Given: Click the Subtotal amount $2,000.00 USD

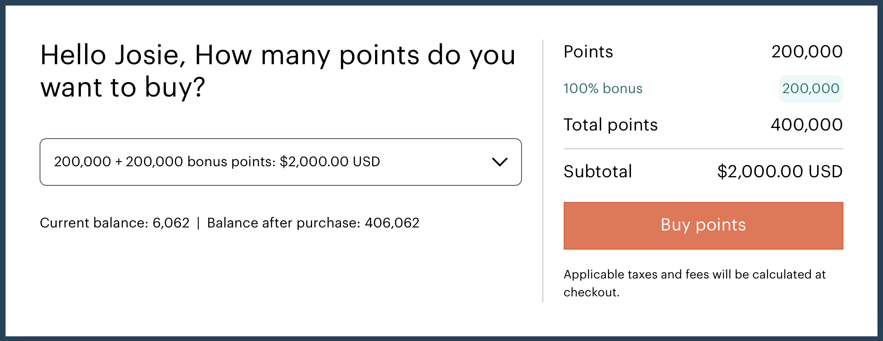Looking at the screenshot, I should pos(780,171).
